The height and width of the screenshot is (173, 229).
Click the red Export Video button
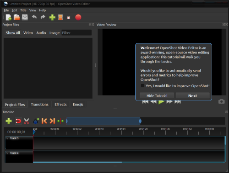78,17
